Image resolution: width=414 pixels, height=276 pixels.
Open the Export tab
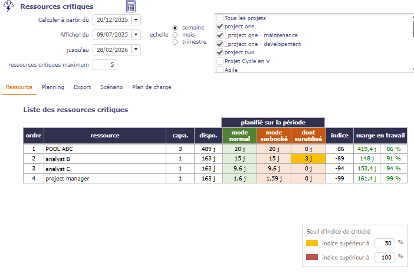(x=82, y=87)
